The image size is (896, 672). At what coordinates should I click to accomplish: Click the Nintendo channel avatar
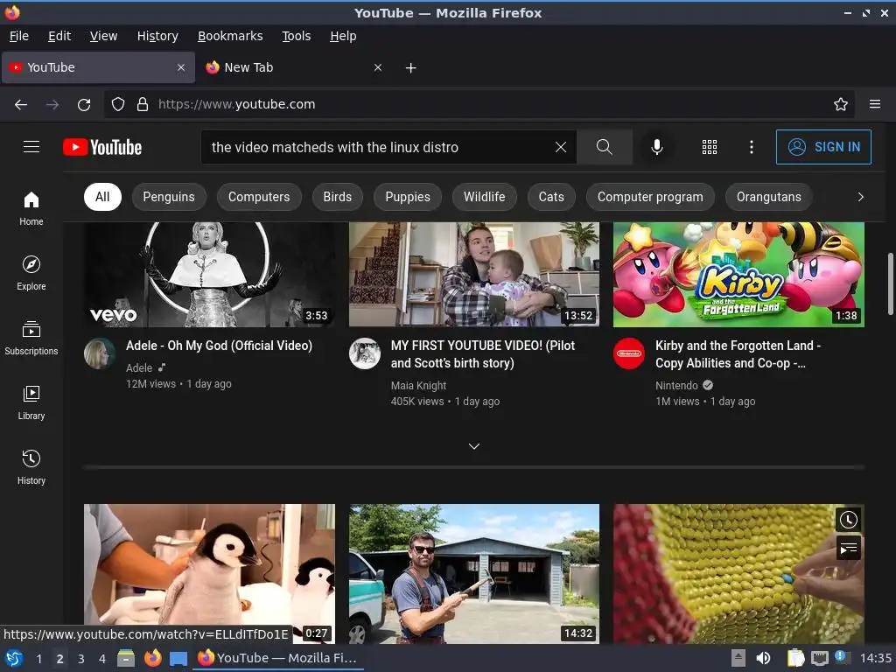[629, 353]
